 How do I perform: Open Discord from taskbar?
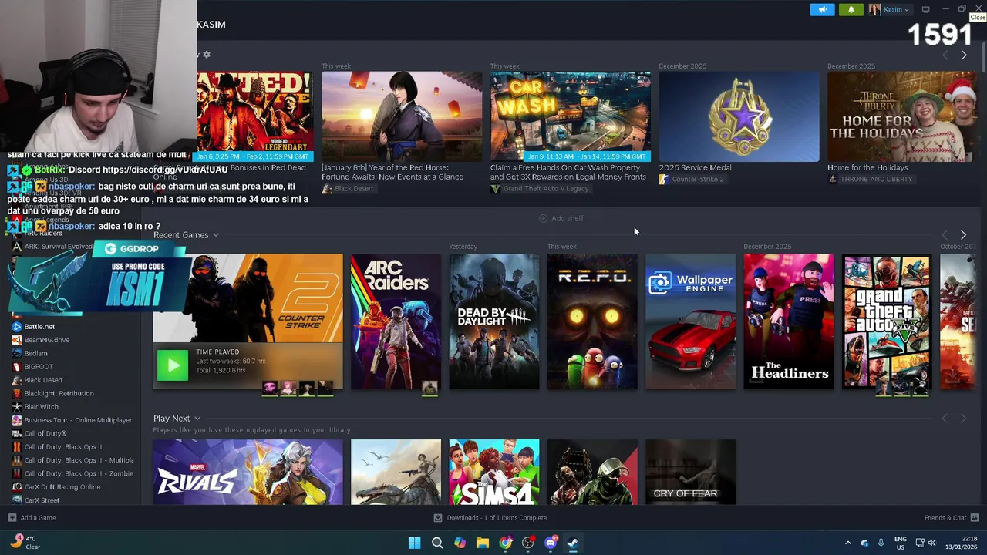551,543
